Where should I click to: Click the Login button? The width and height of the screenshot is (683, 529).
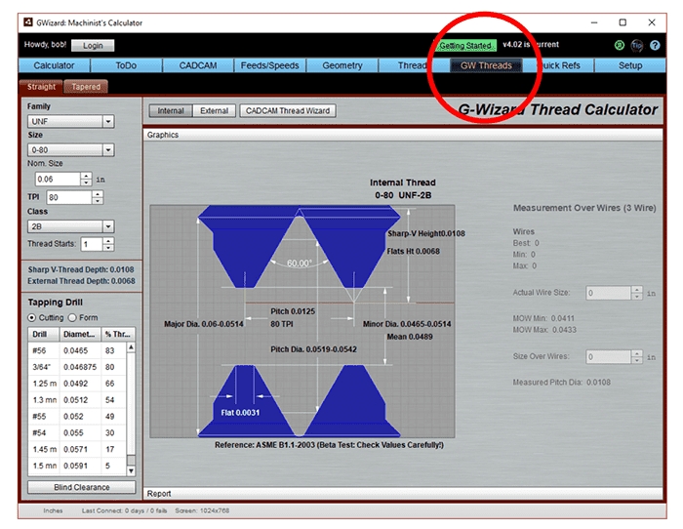(x=93, y=45)
